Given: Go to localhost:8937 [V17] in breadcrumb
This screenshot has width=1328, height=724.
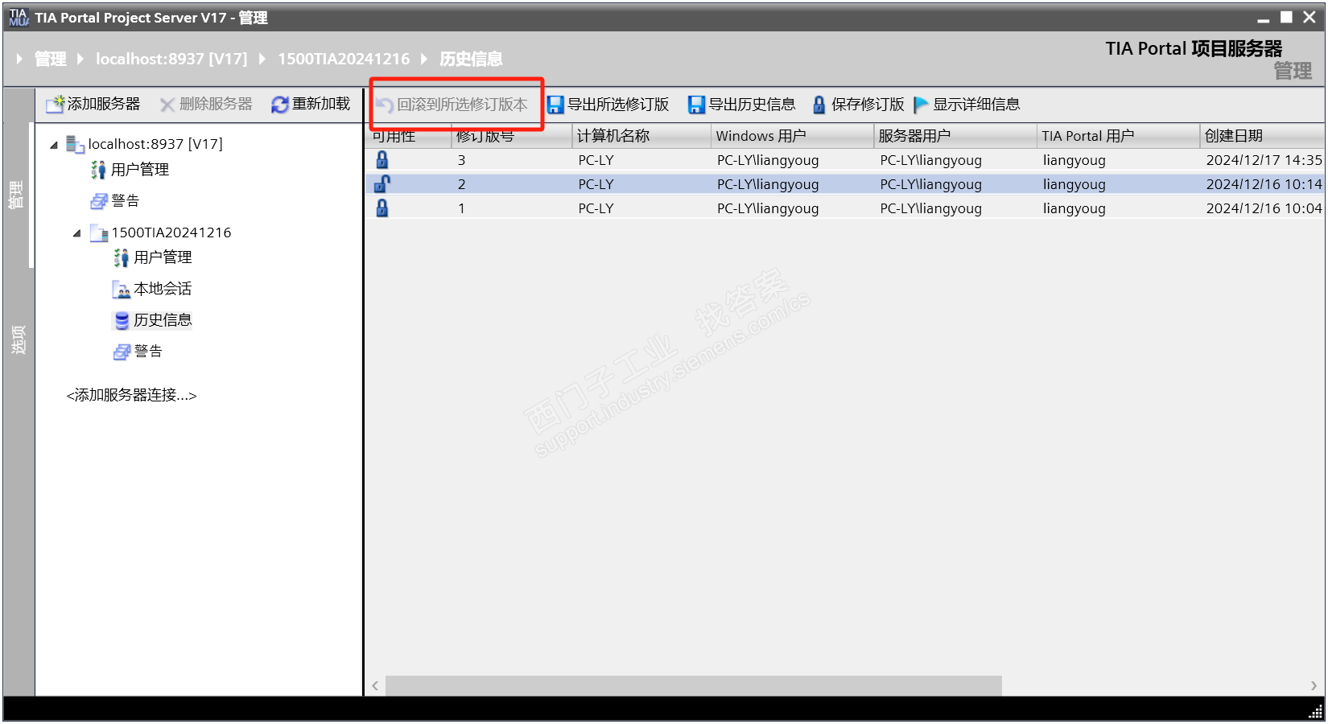Looking at the screenshot, I should 171,59.
